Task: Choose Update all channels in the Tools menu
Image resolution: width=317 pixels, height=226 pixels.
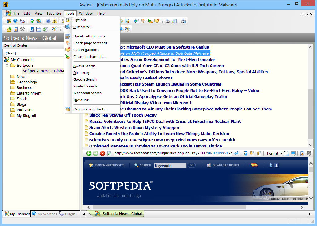Action: tap(92, 36)
